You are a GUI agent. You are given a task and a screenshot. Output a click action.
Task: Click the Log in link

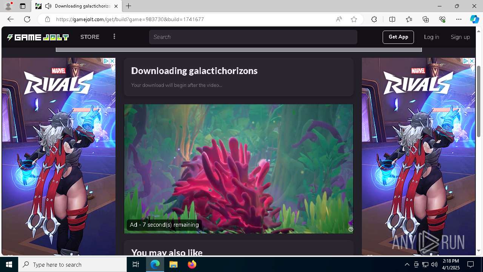(431, 37)
